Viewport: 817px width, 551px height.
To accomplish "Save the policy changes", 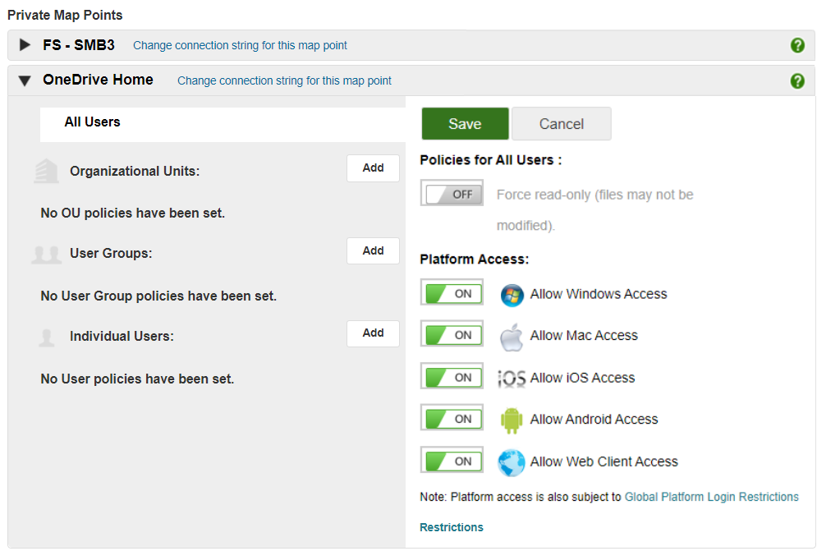I will (x=465, y=124).
